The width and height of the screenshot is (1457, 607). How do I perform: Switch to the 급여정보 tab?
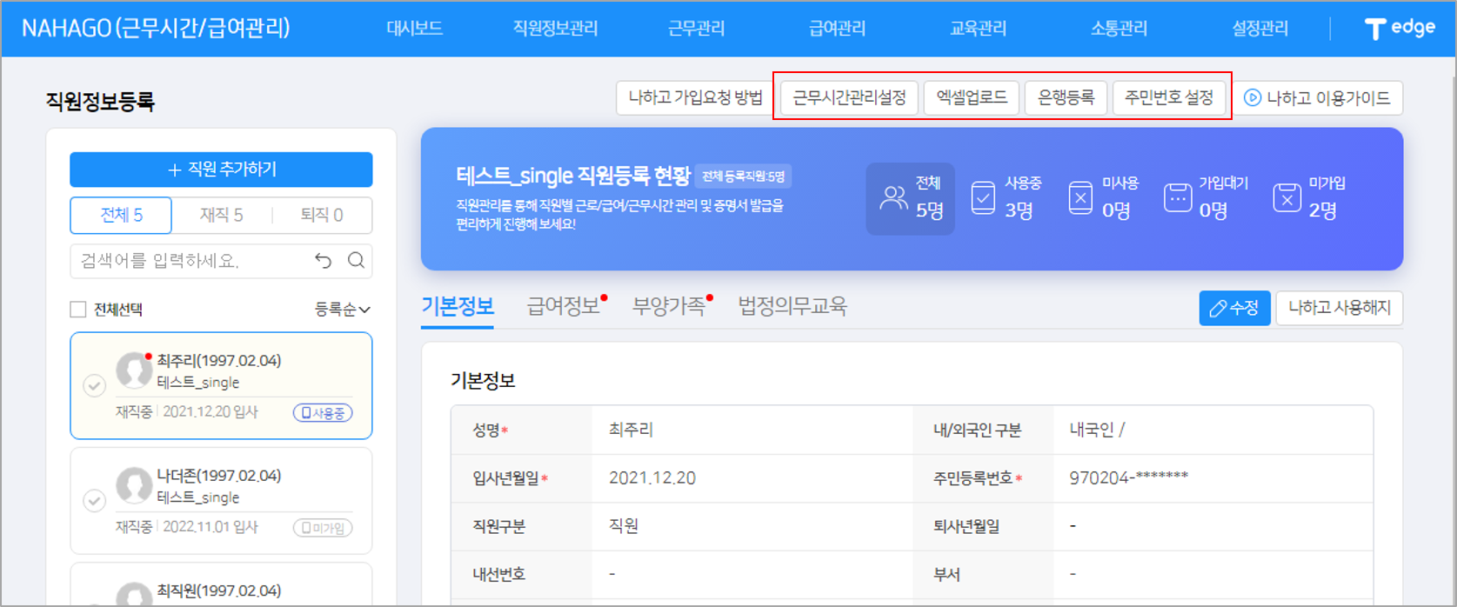[x=564, y=306]
